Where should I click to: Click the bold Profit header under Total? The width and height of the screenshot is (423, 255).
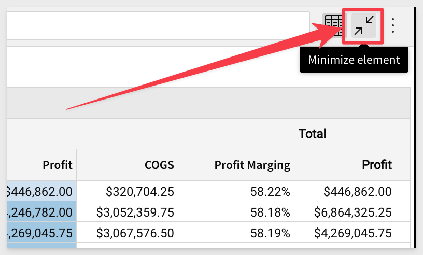coord(345,165)
